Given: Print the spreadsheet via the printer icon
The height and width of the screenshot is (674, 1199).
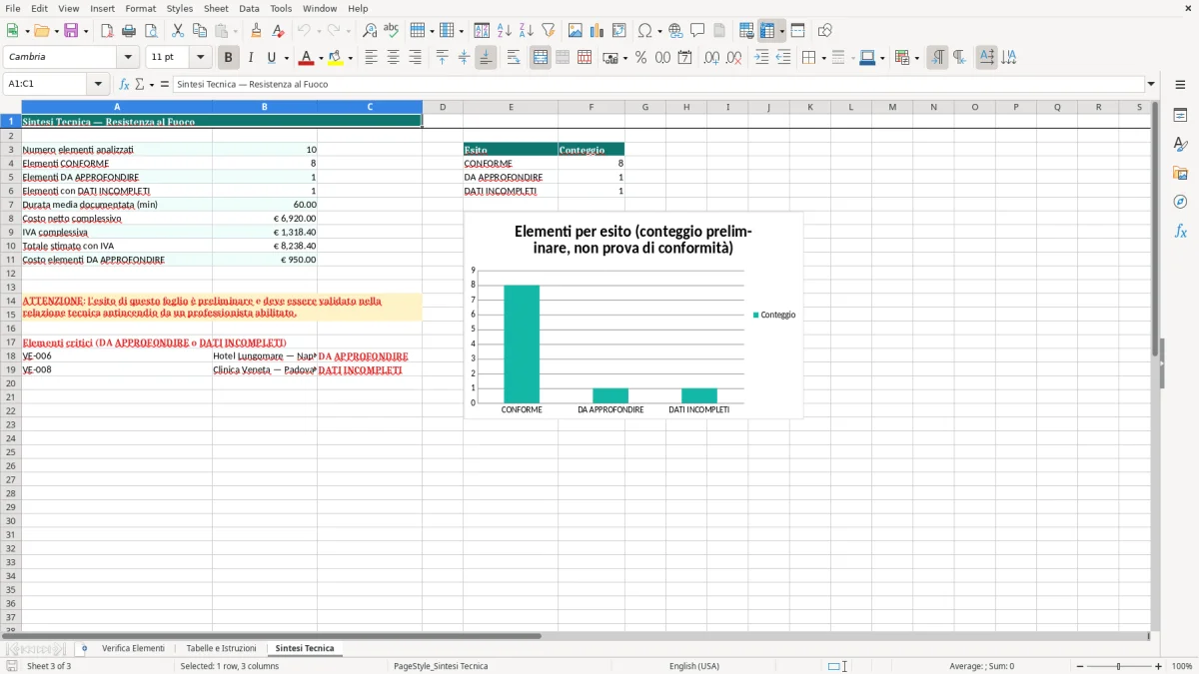Looking at the screenshot, I should coord(129,31).
